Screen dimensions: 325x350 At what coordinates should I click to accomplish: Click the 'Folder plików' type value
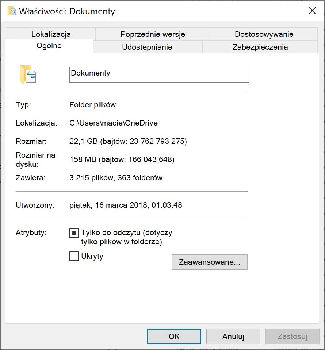pyautogui.click(x=92, y=105)
